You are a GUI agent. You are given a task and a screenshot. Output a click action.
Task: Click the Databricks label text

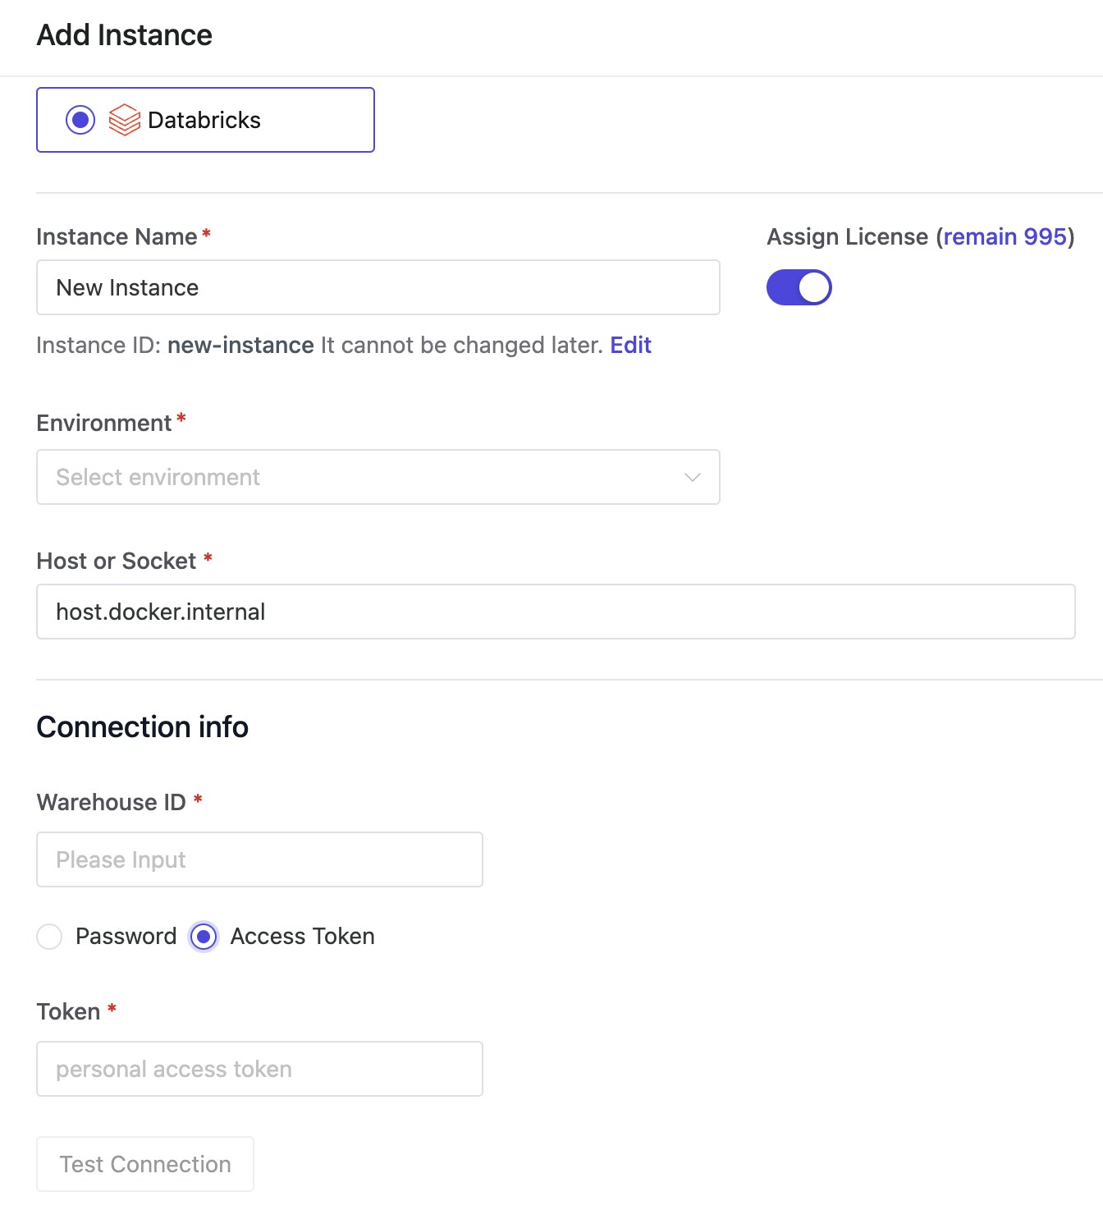(204, 120)
